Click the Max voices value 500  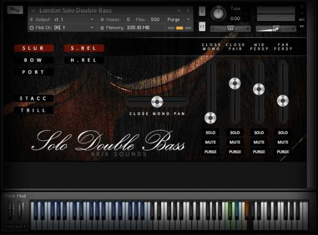click(155, 20)
